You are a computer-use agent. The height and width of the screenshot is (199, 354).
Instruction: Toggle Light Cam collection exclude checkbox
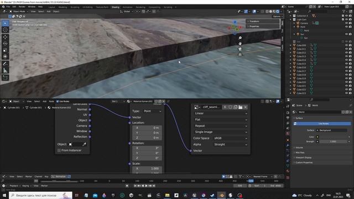(x=343, y=20)
